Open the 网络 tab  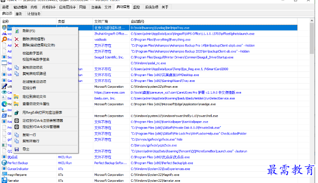(82, 7)
